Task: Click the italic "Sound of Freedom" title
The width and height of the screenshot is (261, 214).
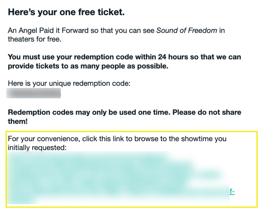Action: tap(186, 30)
